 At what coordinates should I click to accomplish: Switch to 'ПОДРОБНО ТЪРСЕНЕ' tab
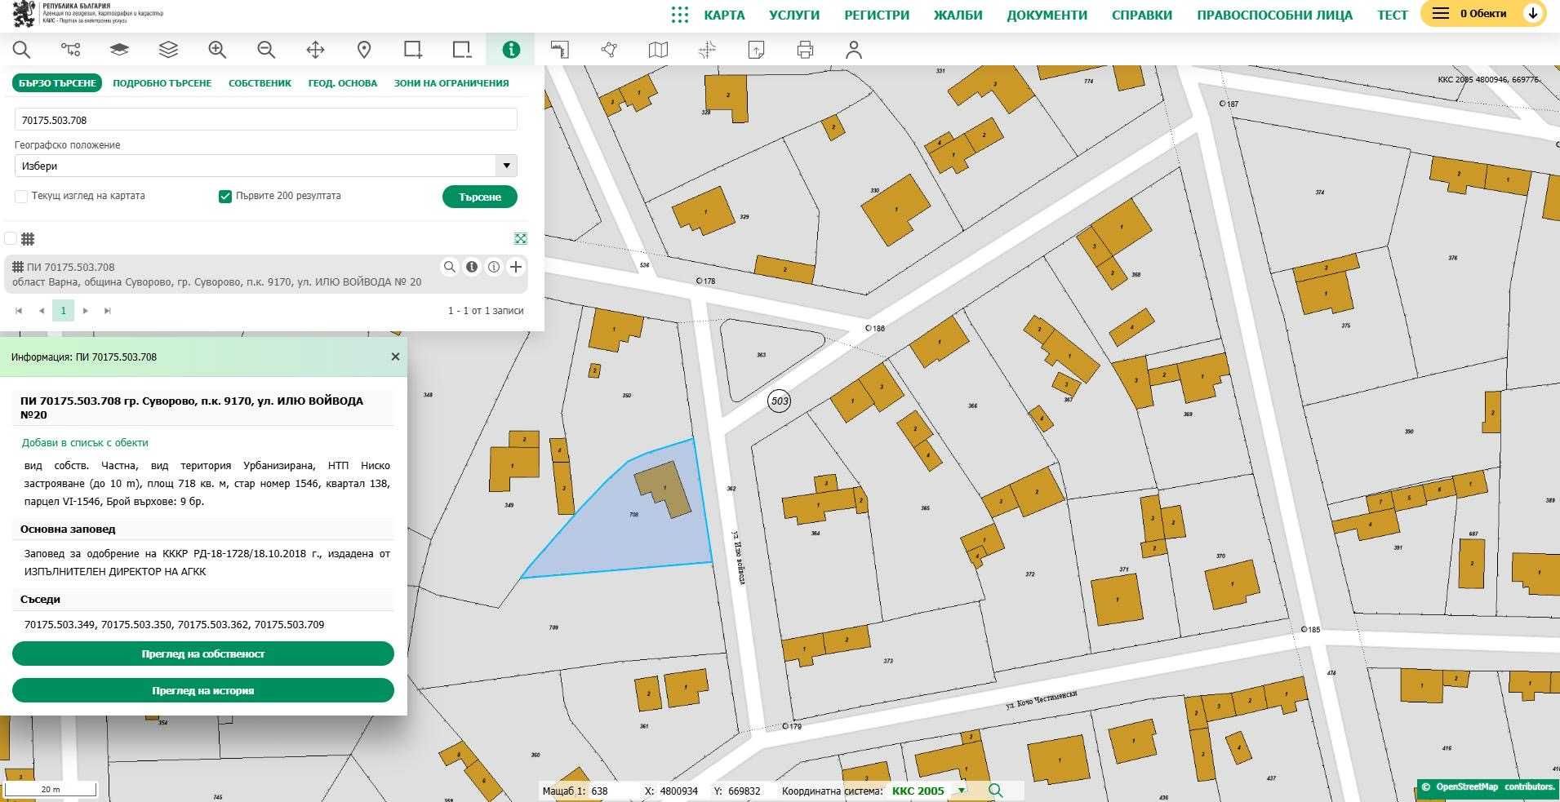point(162,83)
